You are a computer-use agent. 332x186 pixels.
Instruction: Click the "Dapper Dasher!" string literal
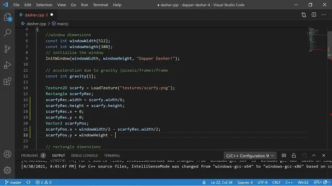tap(156, 58)
